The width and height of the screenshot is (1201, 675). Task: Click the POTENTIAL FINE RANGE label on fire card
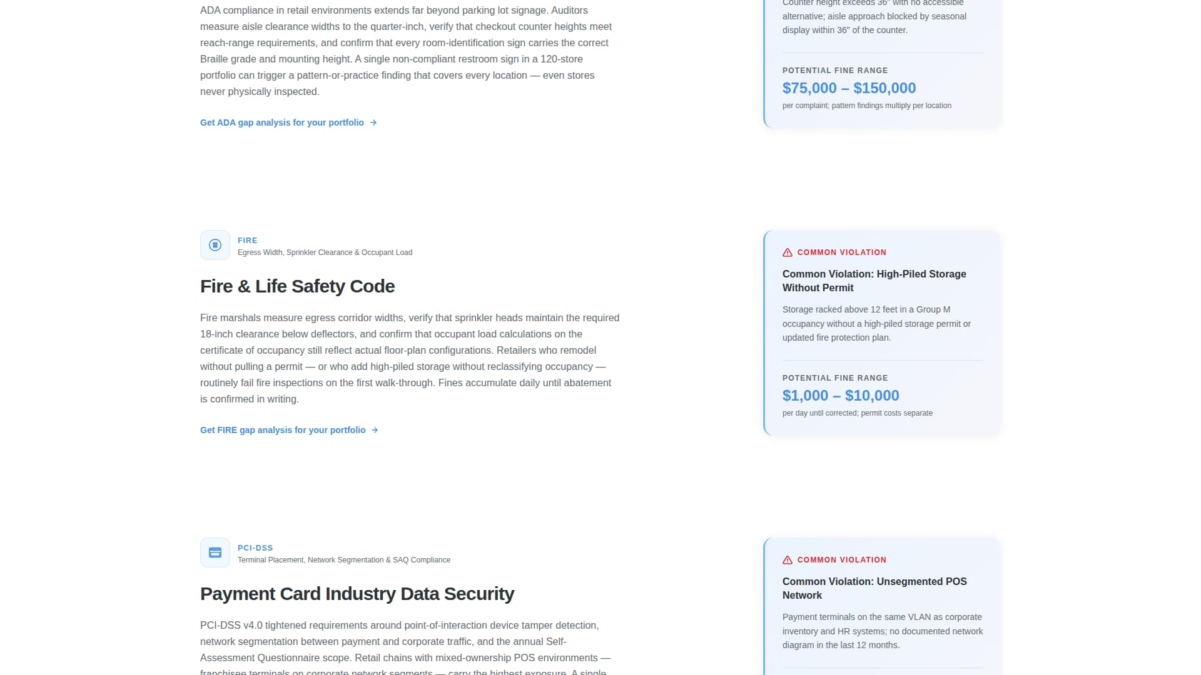pos(835,378)
